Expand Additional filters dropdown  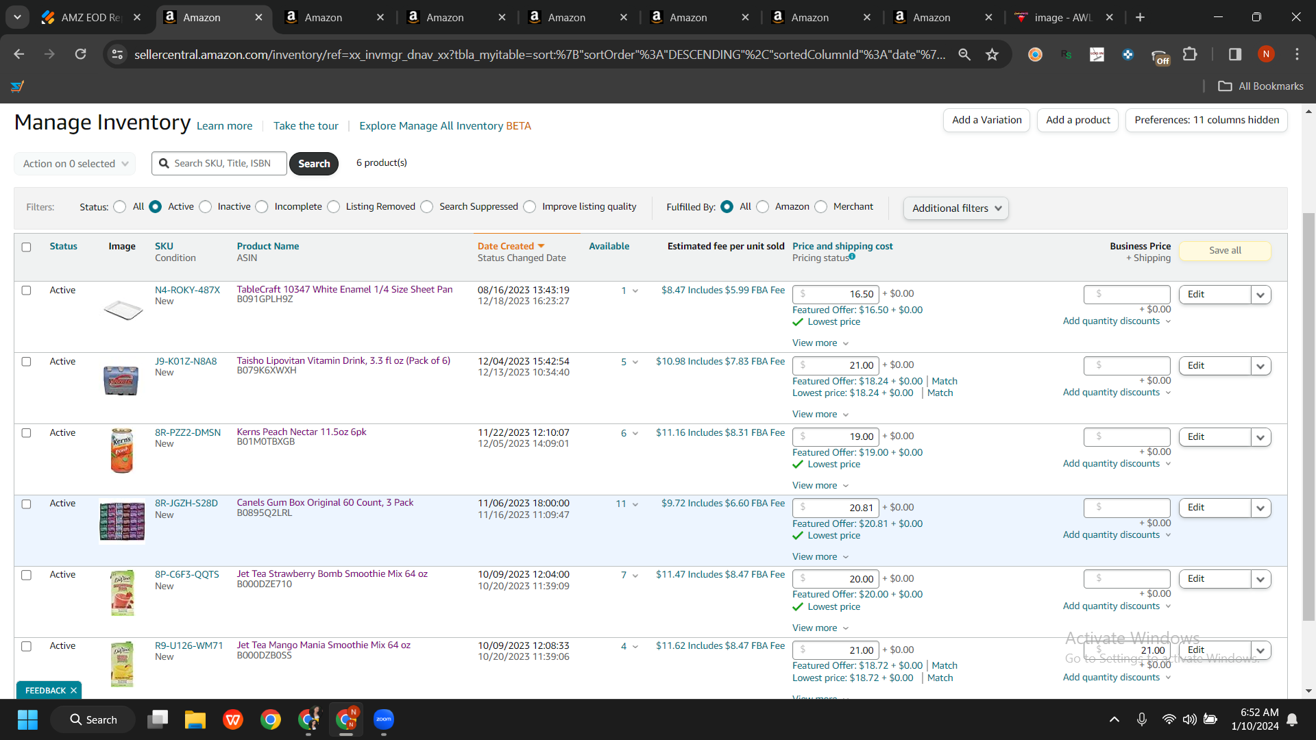pos(955,208)
